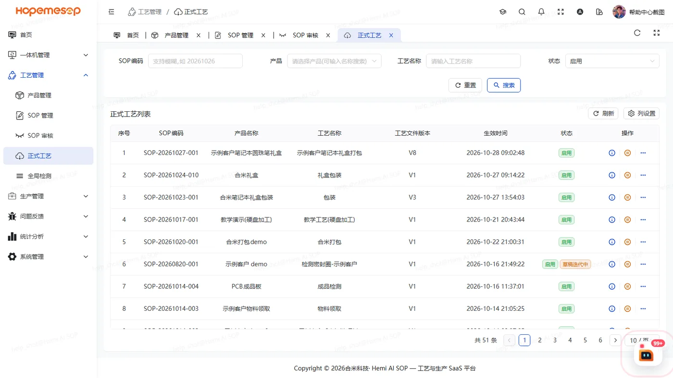673x378 pixels.
Task: Expand 问题反馈 sidebar menu
Action: pyautogui.click(x=49, y=216)
